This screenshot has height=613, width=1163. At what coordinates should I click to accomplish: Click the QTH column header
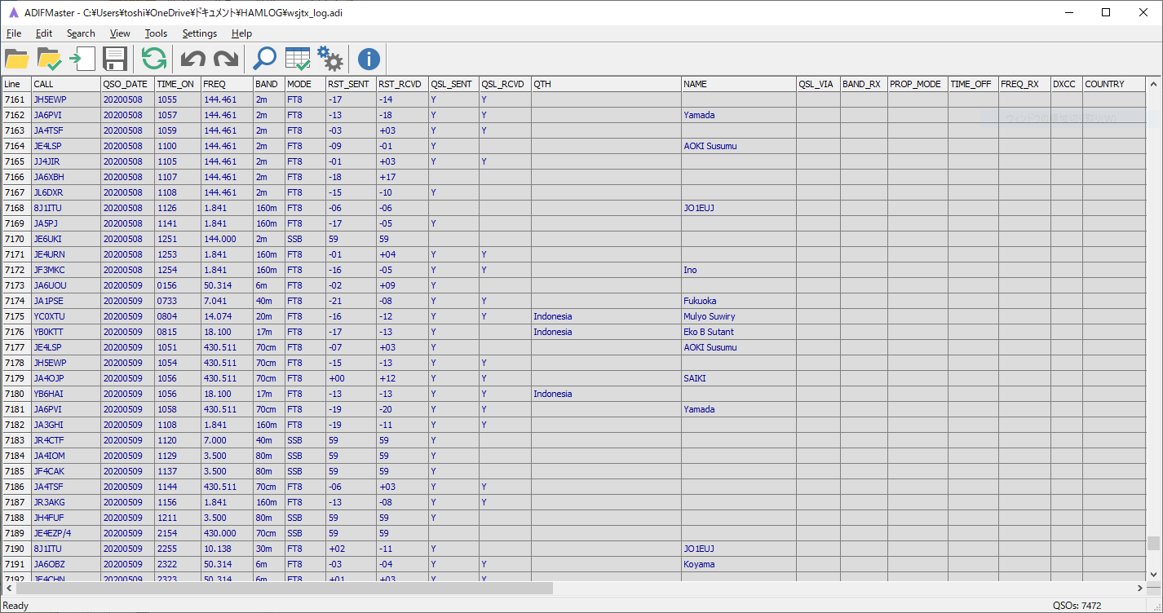(607, 84)
